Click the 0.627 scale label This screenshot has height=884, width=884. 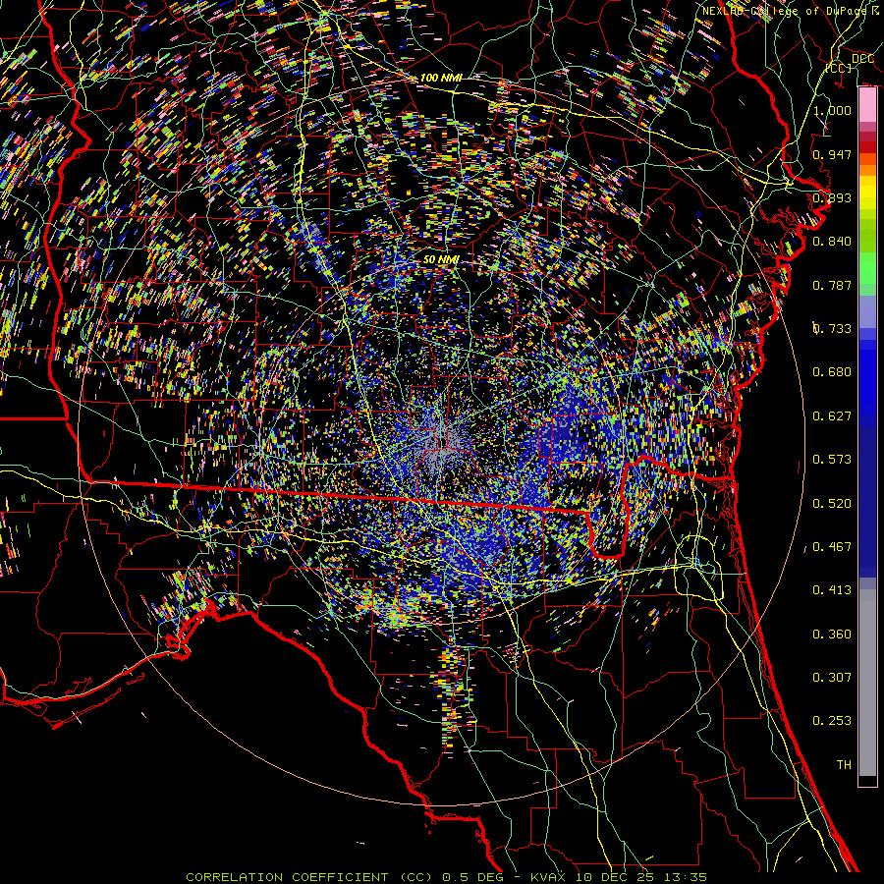pyautogui.click(x=832, y=416)
